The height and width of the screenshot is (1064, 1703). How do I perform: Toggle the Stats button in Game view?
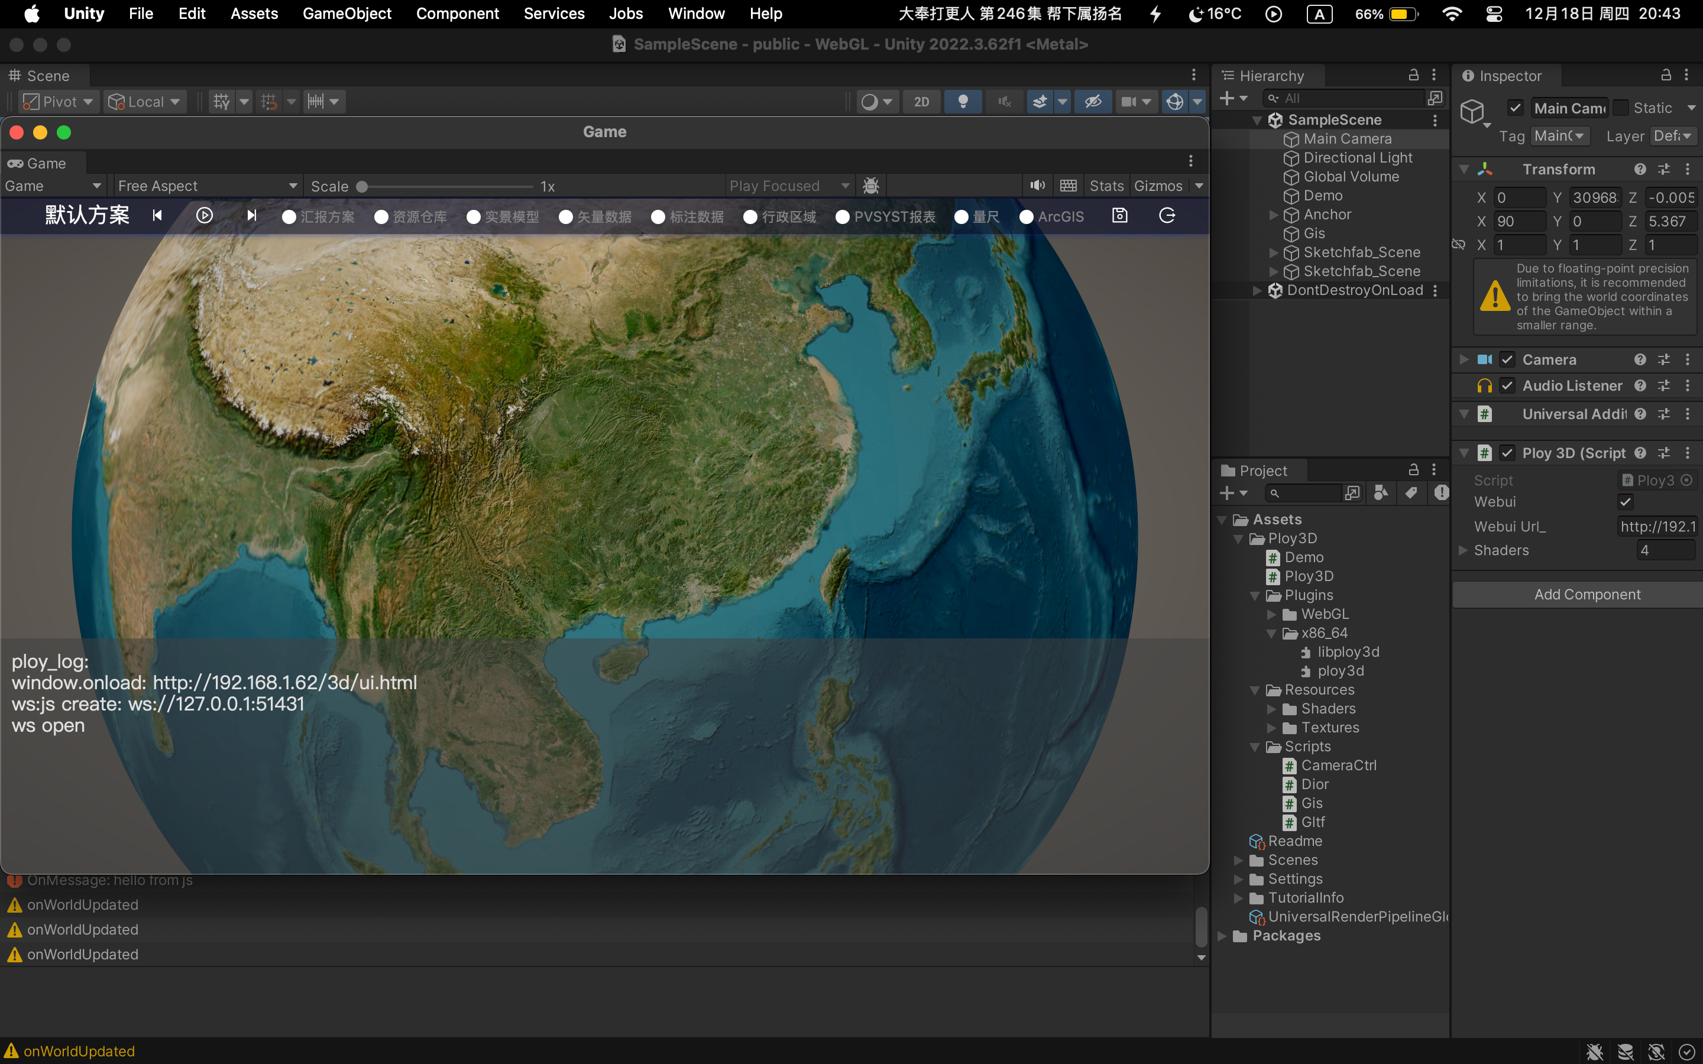(1106, 186)
